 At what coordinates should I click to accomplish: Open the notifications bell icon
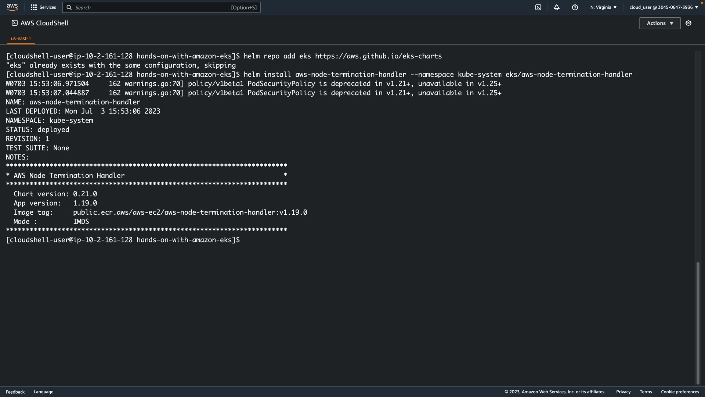tap(557, 7)
